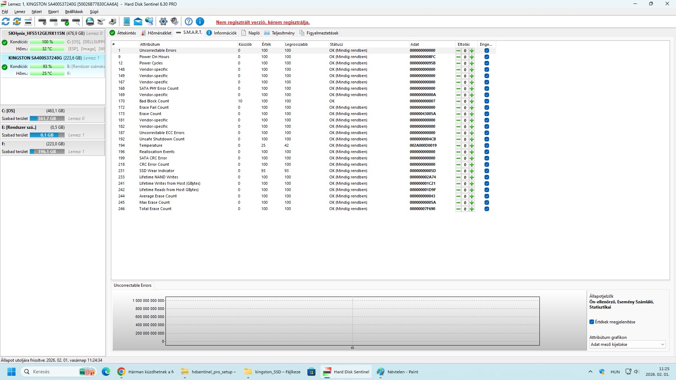Click the blue envelope email icon
This screenshot has height=380, width=676.
click(x=138, y=22)
